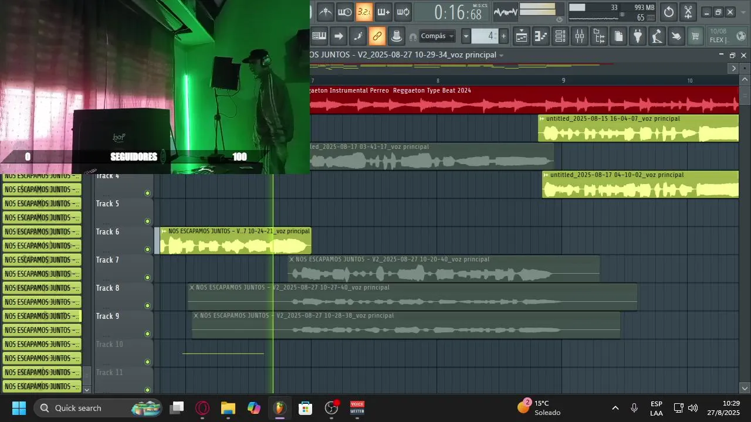Click the circular arrow undo history icon

[669, 12]
